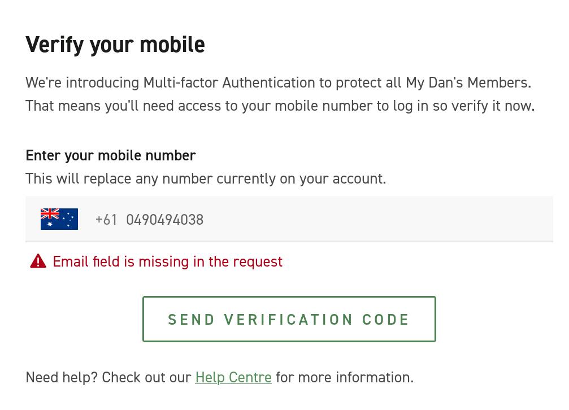Click the "My Dan's Members" text
Image resolution: width=569 pixels, height=410 pixels.
pyautogui.click(x=468, y=82)
